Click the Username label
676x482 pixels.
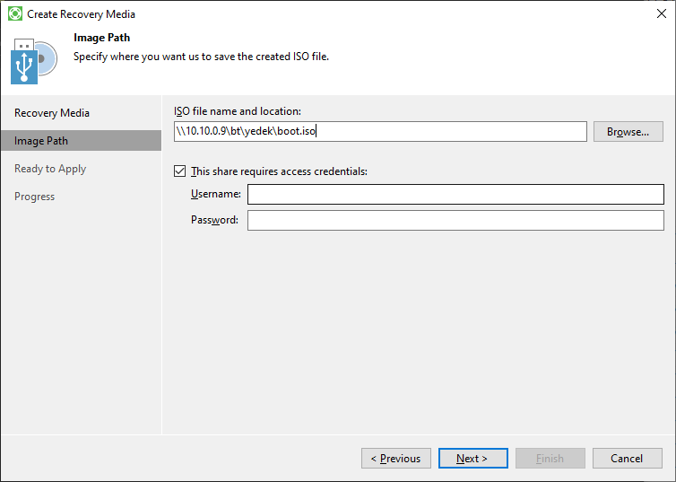[x=216, y=194]
